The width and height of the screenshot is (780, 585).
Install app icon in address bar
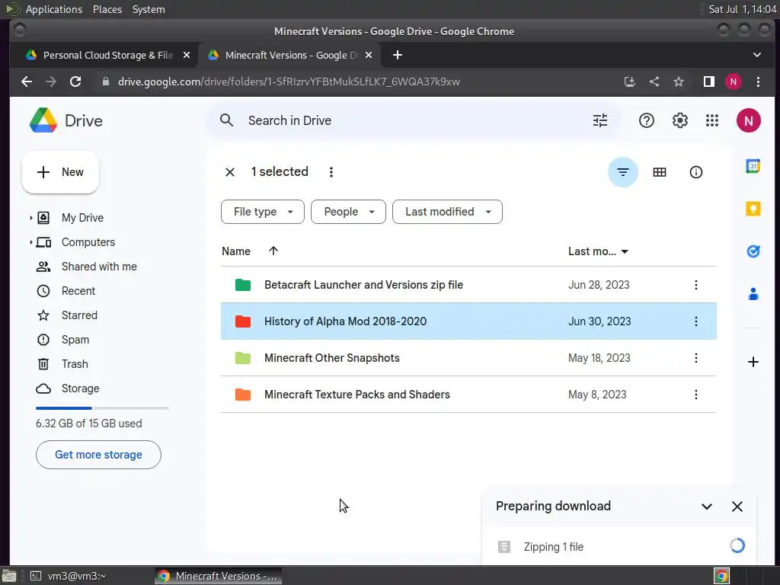(630, 82)
